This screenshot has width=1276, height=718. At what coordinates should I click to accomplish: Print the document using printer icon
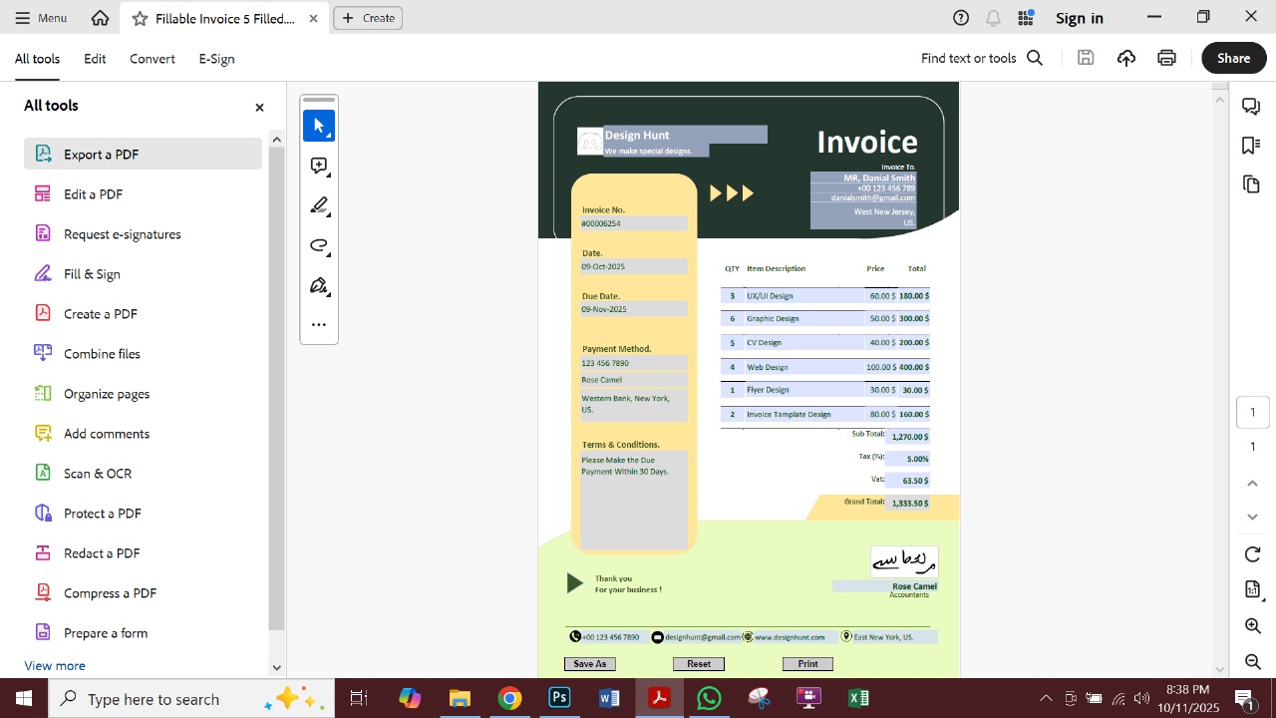click(1166, 58)
